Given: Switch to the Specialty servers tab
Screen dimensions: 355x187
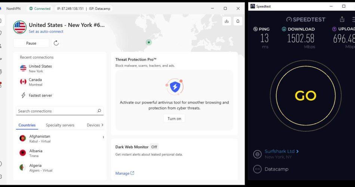Looking at the screenshot, I should point(60,125).
